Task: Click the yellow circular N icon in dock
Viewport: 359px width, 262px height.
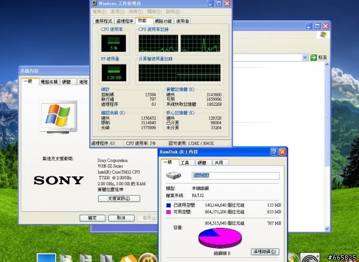Action: point(148,258)
